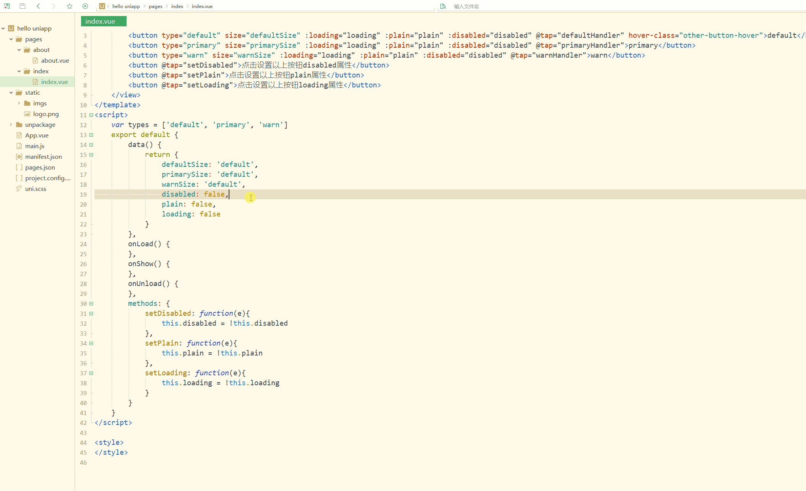
Task: Click index.vue in the breadcrumb
Action: tap(202, 6)
